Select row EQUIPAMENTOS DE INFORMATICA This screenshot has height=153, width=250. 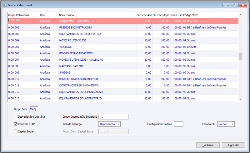click(123, 34)
